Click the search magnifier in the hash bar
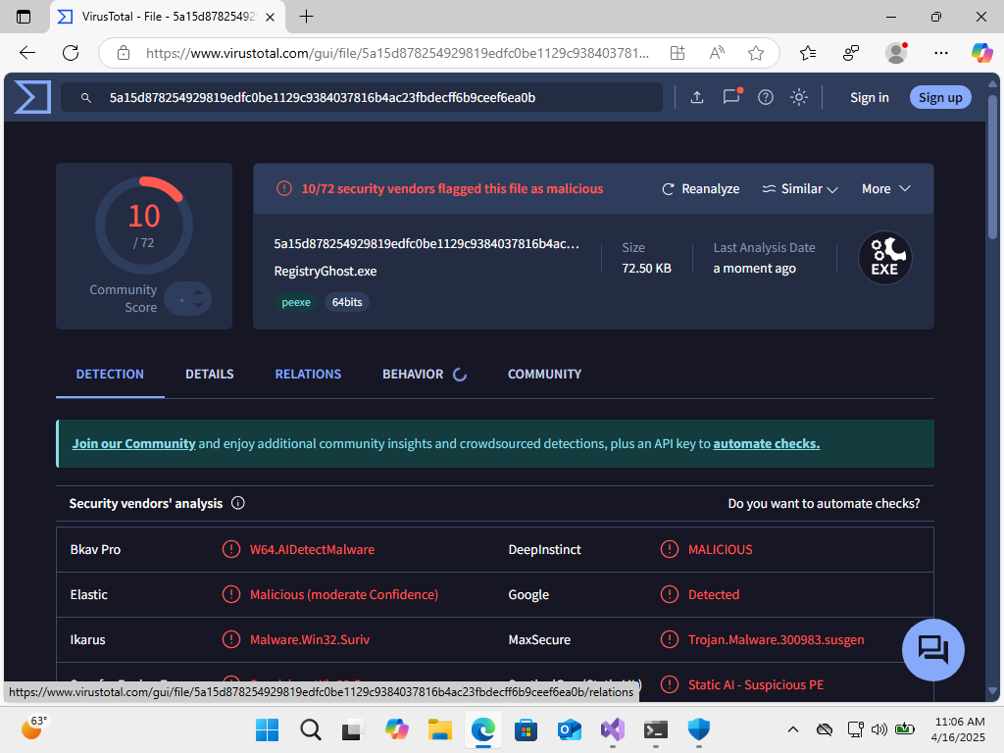This screenshot has width=1004, height=753. point(85,97)
